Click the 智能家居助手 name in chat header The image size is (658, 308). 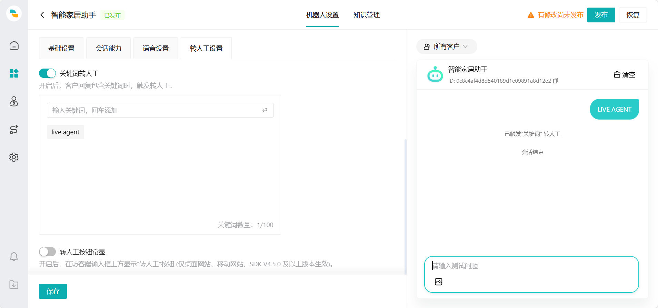click(x=468, y=69)
